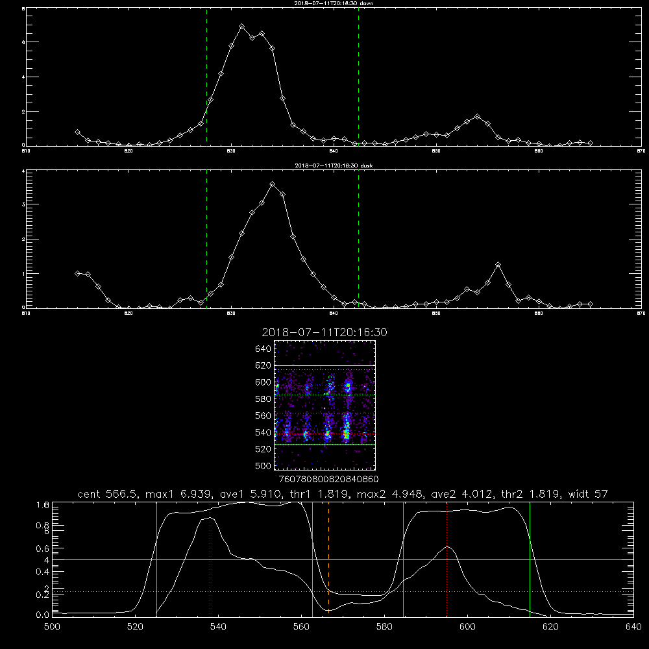The width and height of the screenshot is (649, 649).
Task: Click the '840' x-axis label under dawn plot
Action: [334, 151]
